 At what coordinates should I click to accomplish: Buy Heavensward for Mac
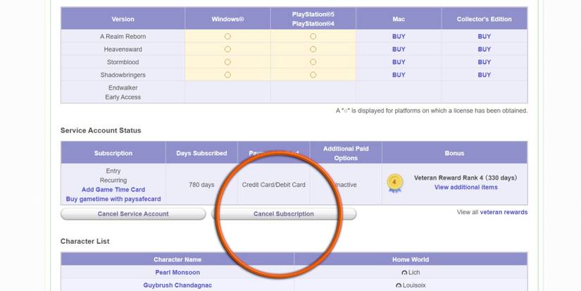[x=399, y=49]
